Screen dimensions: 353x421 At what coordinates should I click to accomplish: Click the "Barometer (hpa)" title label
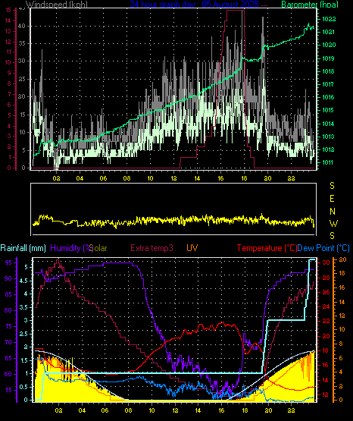pyautogui.click(x=310, y=5)
